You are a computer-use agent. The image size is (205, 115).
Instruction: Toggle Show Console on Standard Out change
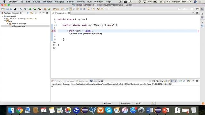click(172, 81)
